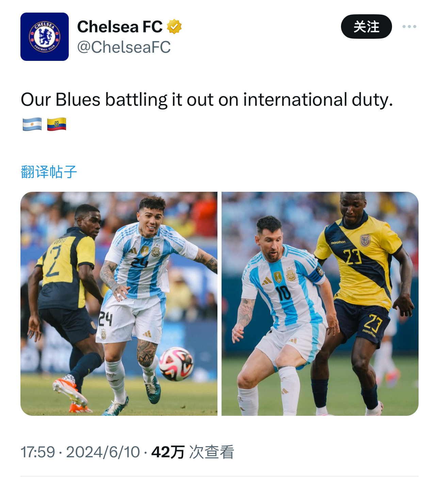This screenshot has width=439, height=477.
Task: Click the Ecuador flag emoji
Action: [x=56, y=124]
